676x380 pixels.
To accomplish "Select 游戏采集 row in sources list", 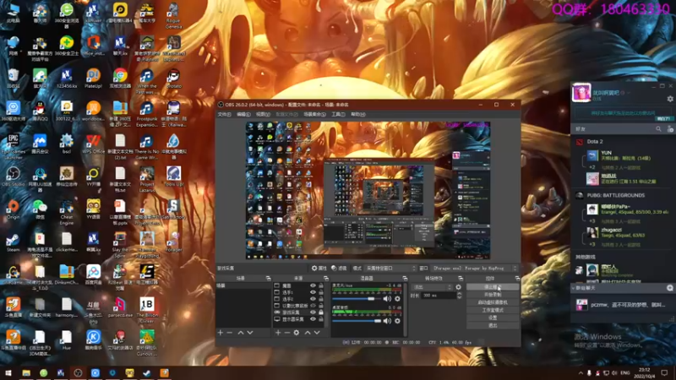I will click(x=299, y=312).
